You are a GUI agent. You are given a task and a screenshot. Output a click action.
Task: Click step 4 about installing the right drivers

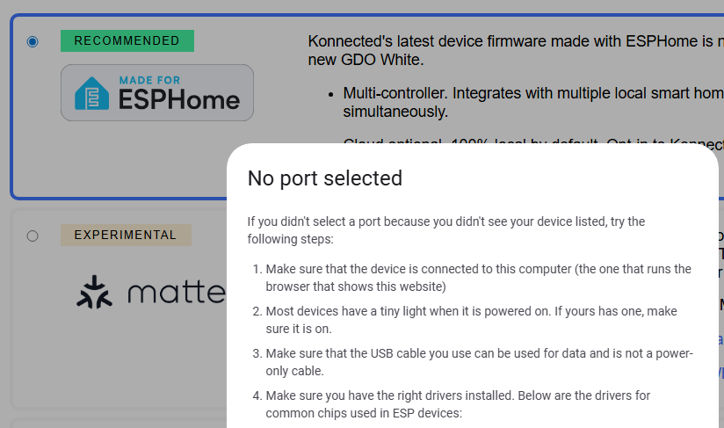(x=457, y=404)
